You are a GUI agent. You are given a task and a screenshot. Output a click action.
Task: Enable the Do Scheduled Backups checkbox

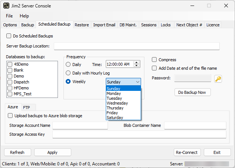[x=9, y=36]
